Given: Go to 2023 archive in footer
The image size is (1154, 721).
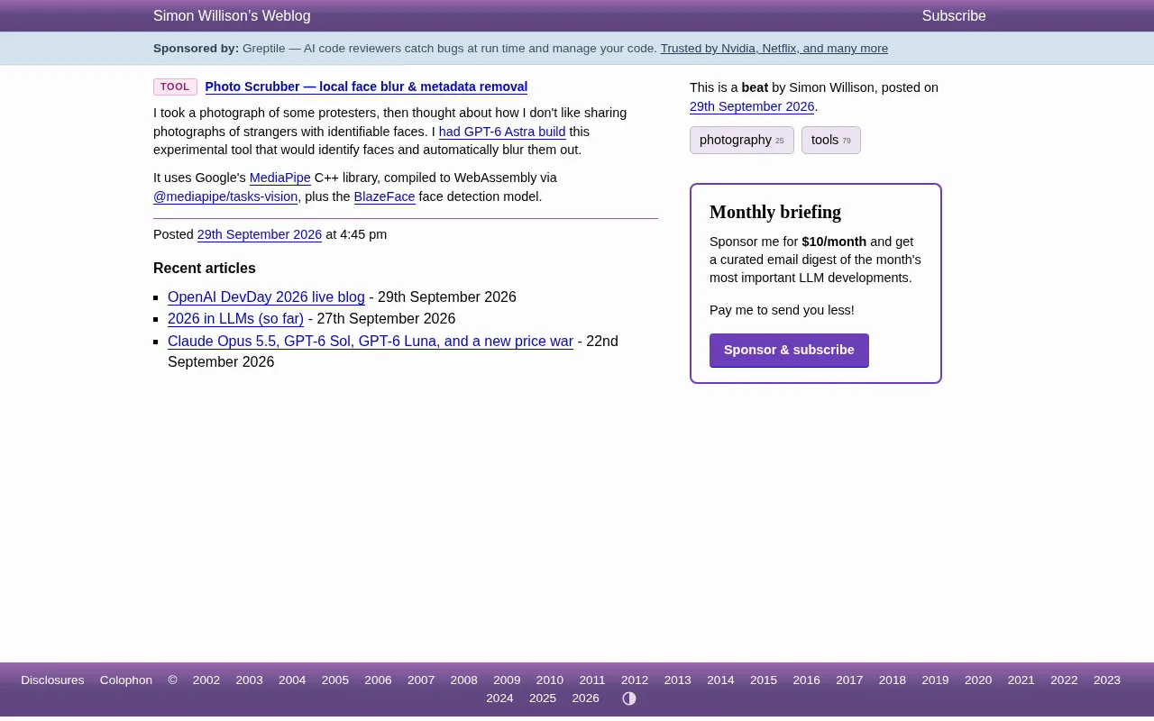Looking at the screenshot, I should click(x=1107, y=680).
